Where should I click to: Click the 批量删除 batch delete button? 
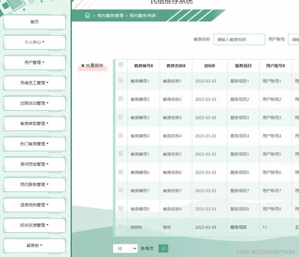click(92, 66)
